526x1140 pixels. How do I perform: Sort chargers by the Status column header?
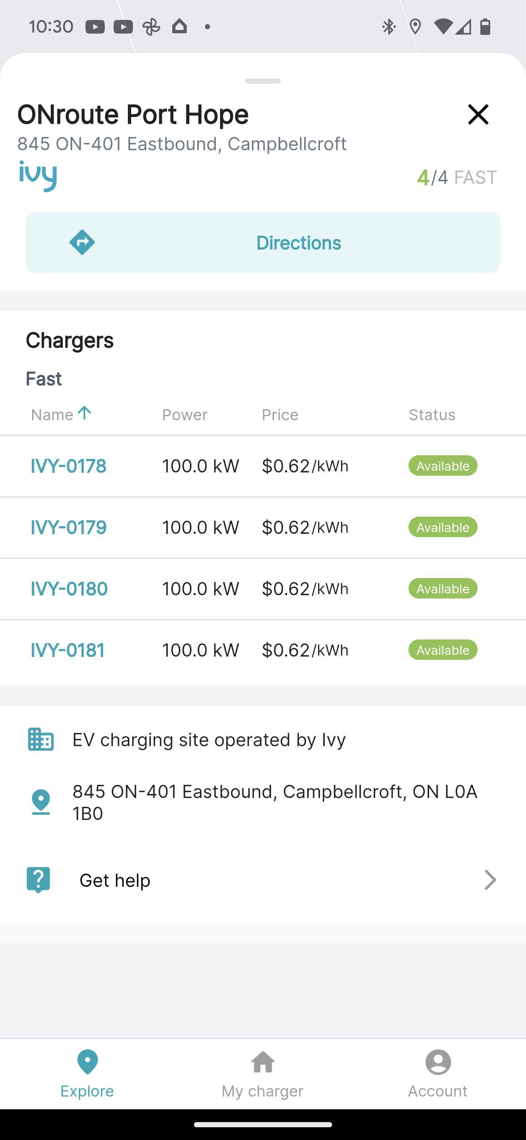[x=432, y=415]
